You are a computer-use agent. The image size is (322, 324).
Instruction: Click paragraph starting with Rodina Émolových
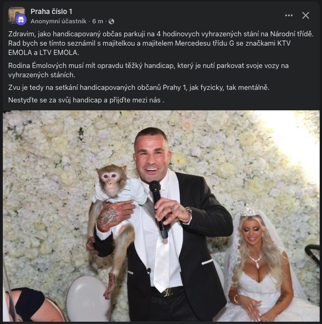pyautogui.click(x=148, y=70)
